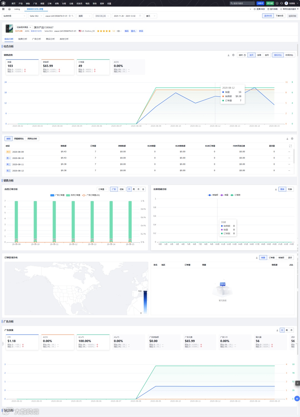The height and width of the screenshot is (417, 300).
Task: Switch 出单高峰分析 to 列表 view
Action: click(x=290, y=189)
